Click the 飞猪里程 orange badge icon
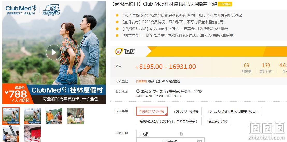 click(141, 81)
